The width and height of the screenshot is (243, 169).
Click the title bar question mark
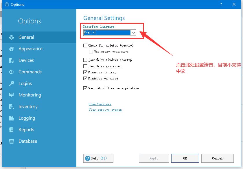click(221, 4)
